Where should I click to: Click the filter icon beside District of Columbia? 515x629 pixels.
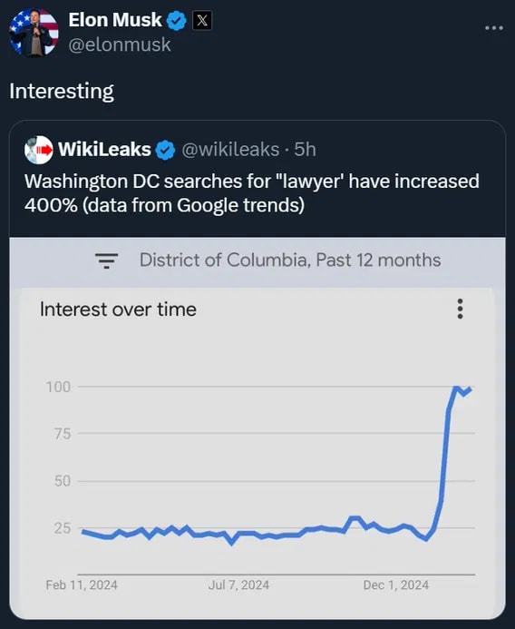[x=107, y=260]
